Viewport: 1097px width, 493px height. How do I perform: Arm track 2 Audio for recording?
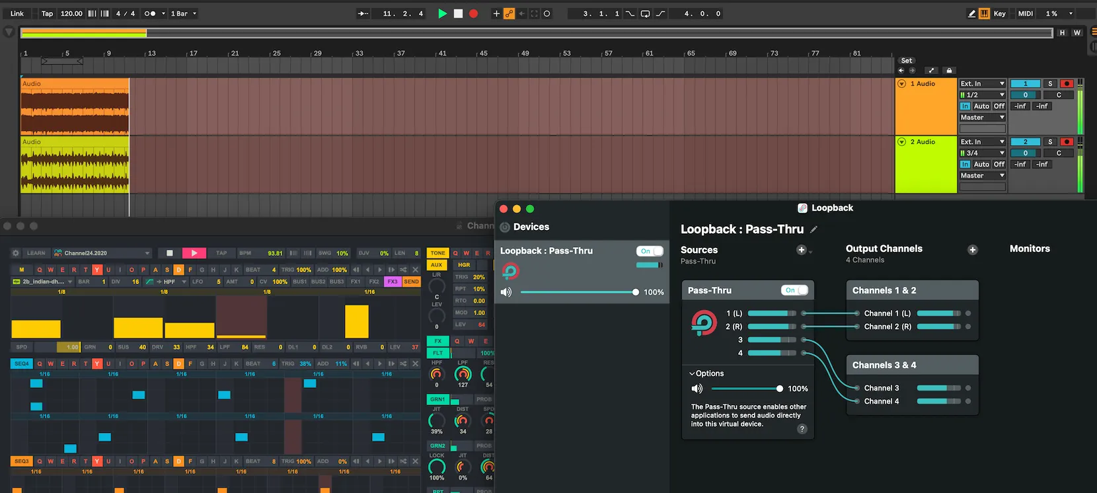(x=1067, y=142)
